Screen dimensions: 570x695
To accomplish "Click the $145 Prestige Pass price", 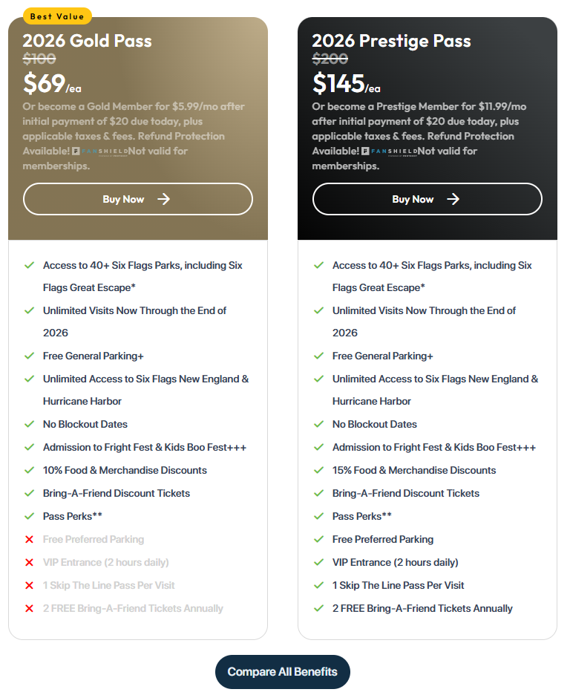I will click(338, 83).
